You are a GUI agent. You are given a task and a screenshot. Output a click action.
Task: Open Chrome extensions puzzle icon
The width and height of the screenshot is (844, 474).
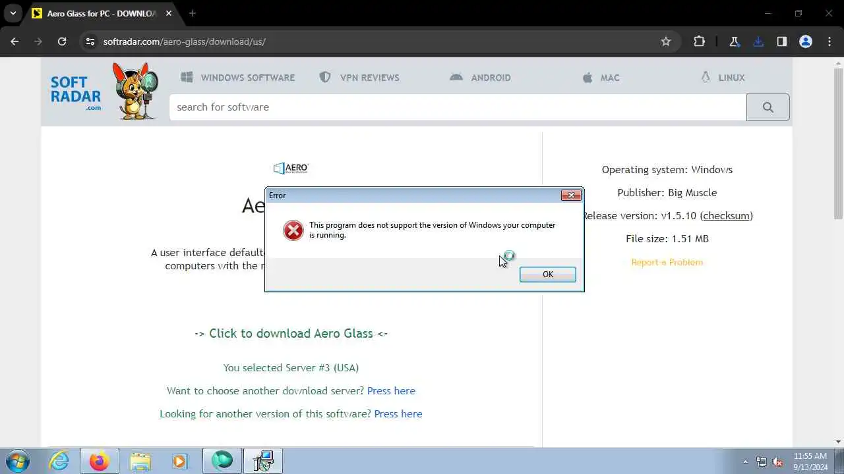700,41
